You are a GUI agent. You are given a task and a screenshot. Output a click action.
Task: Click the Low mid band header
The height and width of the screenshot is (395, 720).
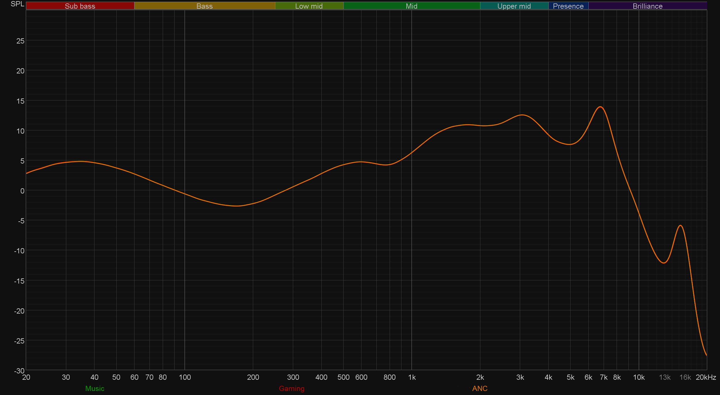click(x=309, y=6)
